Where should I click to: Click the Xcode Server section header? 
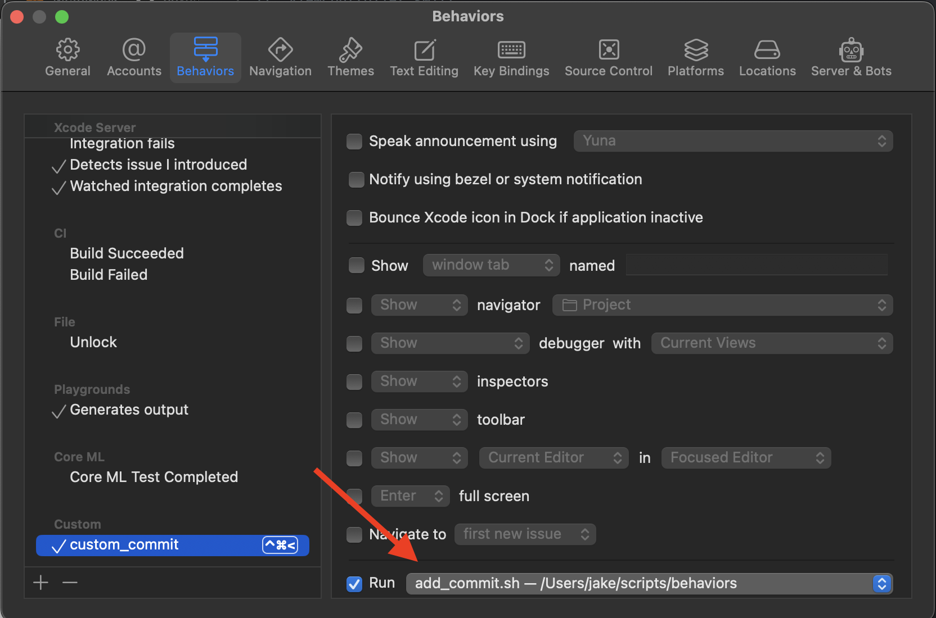tap(94, 128)
